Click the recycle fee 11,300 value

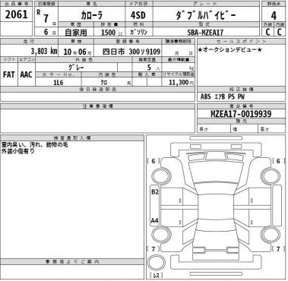181,82
